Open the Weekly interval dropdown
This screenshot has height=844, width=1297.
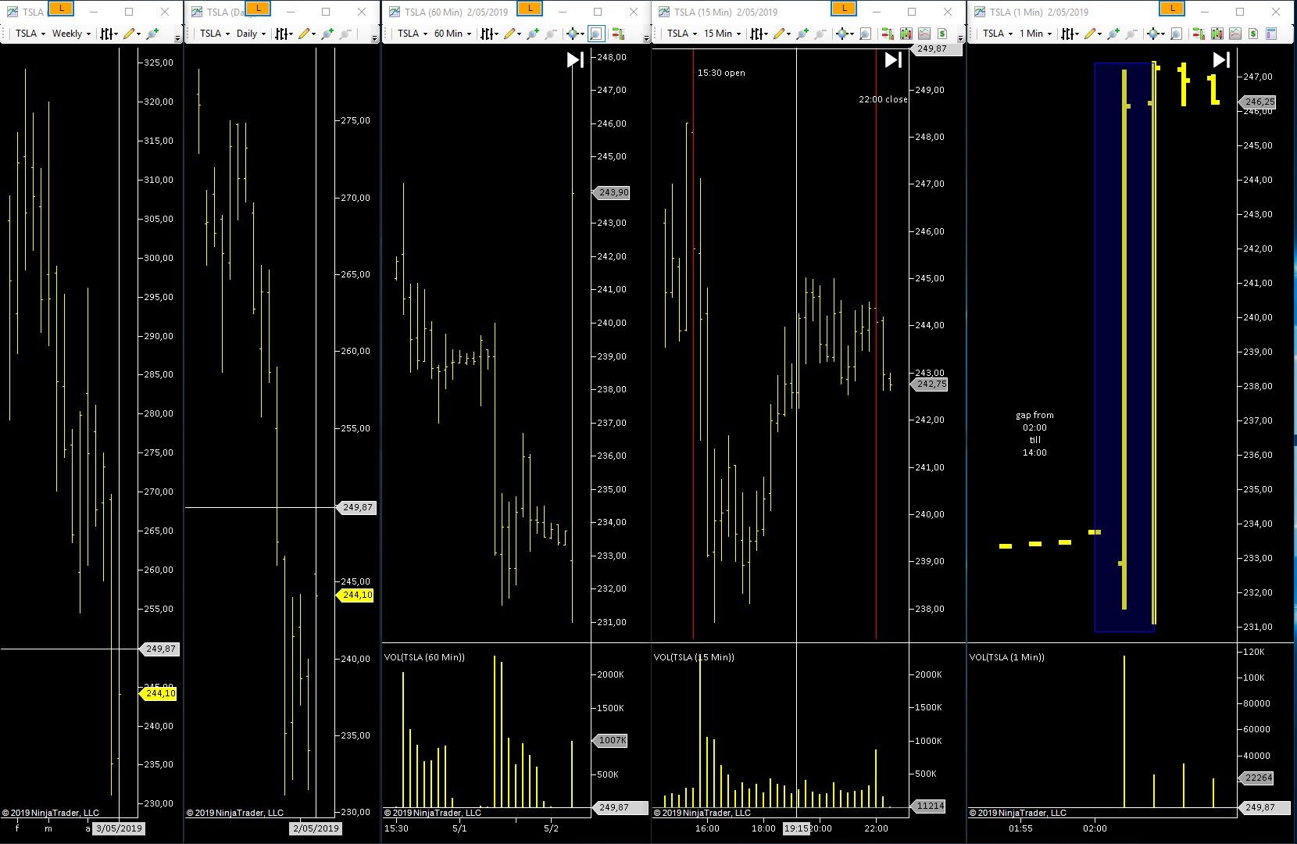(71, 34)
